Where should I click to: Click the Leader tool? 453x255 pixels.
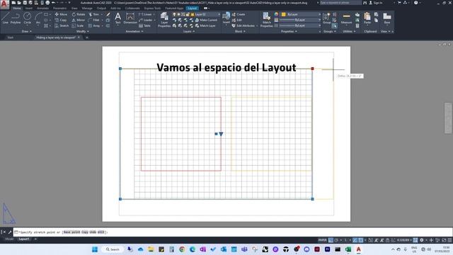(x=145, y=20)
